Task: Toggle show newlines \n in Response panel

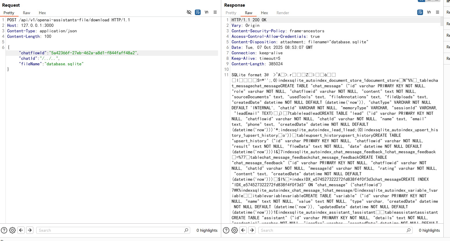Action: 429,12
